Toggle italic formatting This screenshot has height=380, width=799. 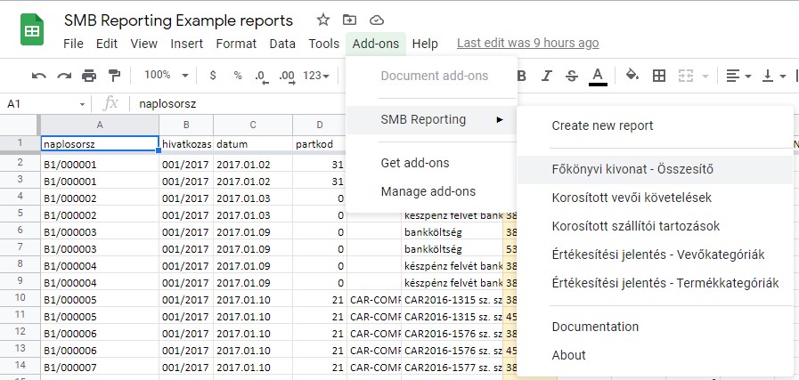point(547,76)
